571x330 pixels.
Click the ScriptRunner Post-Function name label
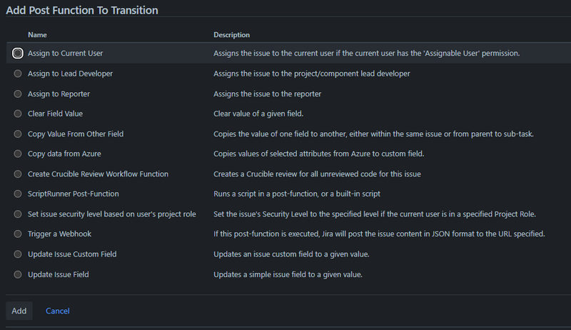[x=73, y=194]
